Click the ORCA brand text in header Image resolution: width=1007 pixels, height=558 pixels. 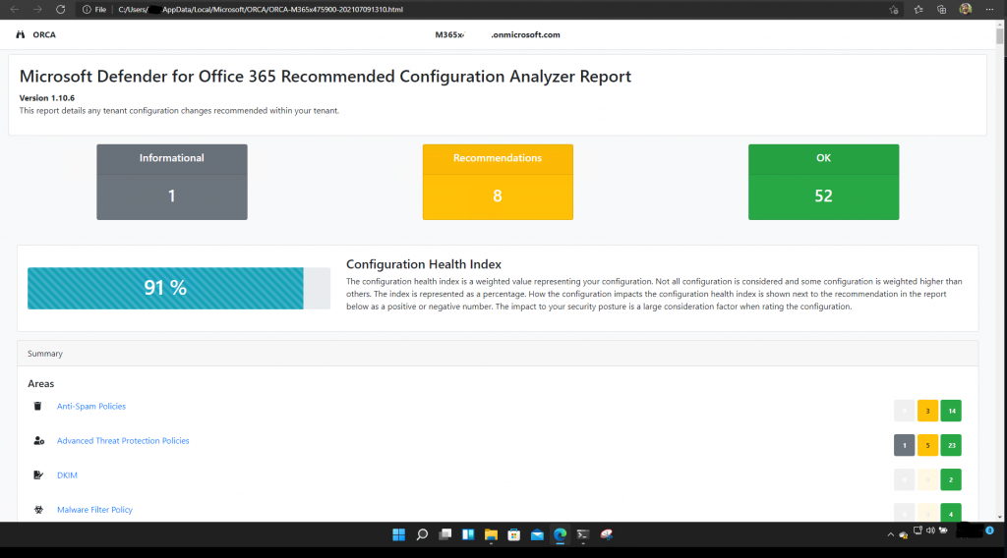click(x=44, y=34)
